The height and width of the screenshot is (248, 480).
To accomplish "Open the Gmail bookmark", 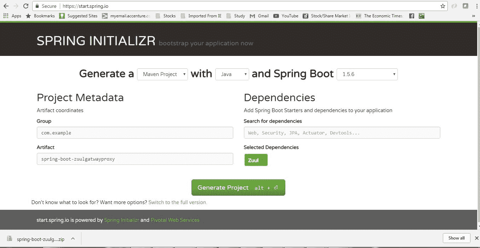I will 259,16.
